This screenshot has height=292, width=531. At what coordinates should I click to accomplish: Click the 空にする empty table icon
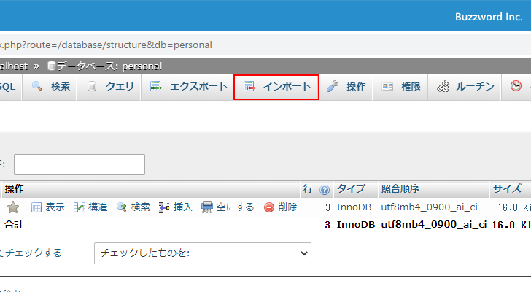pos(206,207)
